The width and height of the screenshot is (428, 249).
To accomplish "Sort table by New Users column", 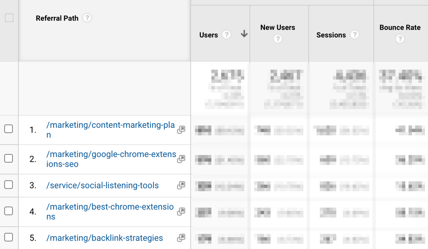I will pos(278,28).
